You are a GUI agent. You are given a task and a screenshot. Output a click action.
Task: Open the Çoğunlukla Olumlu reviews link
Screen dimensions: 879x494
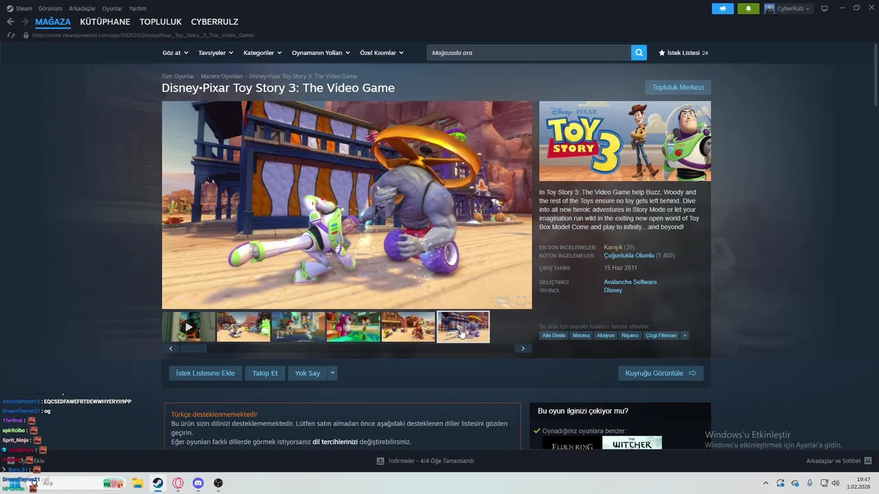(629, 255)
